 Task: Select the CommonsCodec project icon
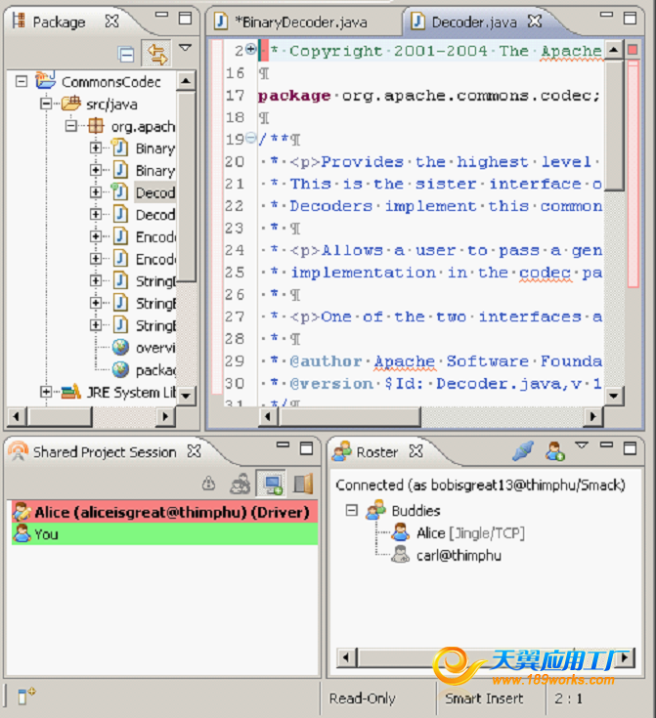point(45,80)
